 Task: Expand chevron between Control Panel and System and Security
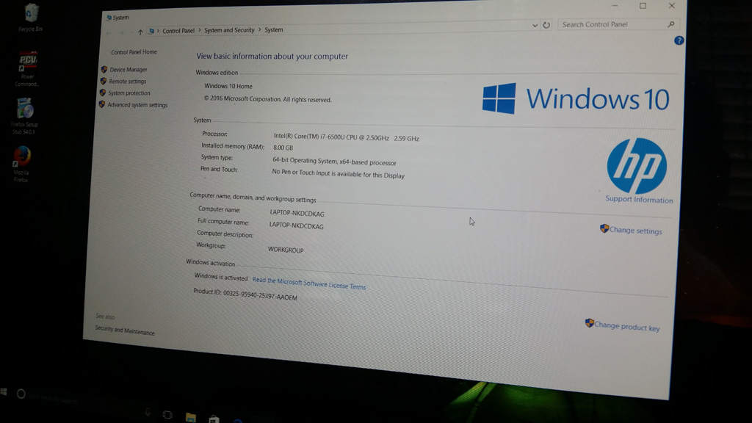coord(200,30)
